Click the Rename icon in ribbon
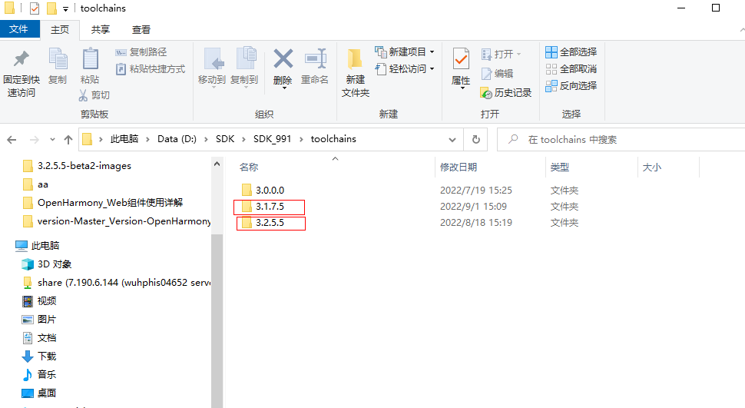 [315, 60]
